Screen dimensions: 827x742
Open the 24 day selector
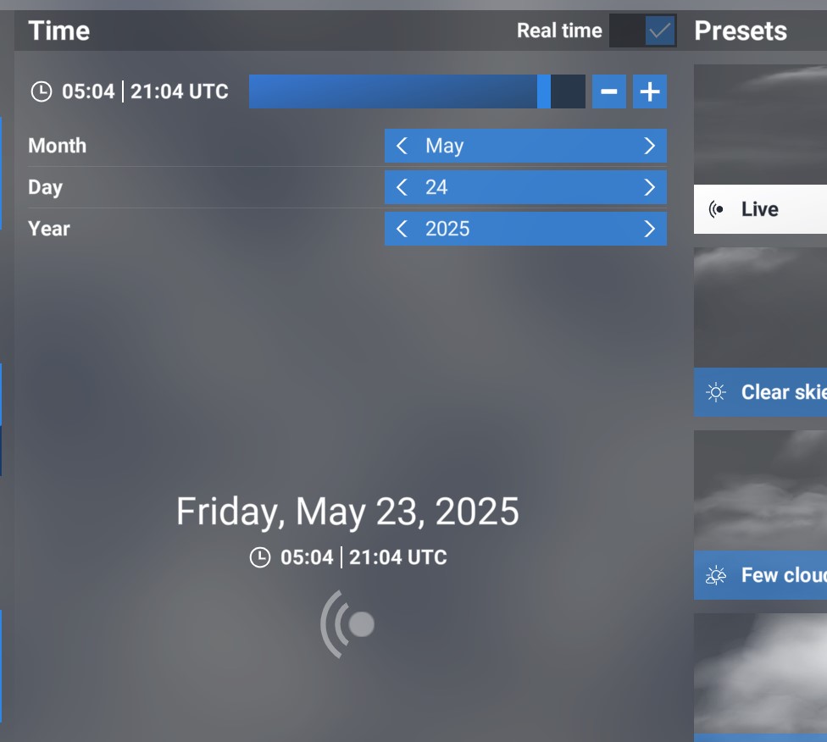click(x=525, y=187)
